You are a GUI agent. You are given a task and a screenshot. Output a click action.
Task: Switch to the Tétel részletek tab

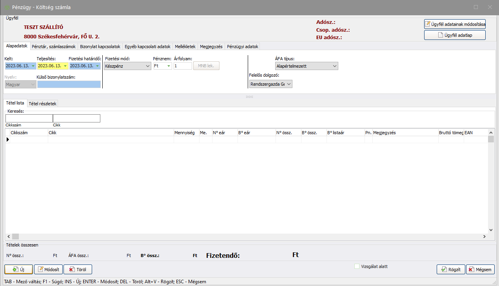point(43,103)
